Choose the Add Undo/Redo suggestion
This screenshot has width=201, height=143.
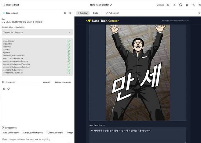coord(11,133)
